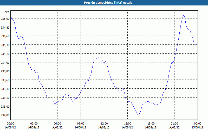The image size is (208, 130).
Task: Click the 934,40 y-axis label
Action: coord(5,45)
